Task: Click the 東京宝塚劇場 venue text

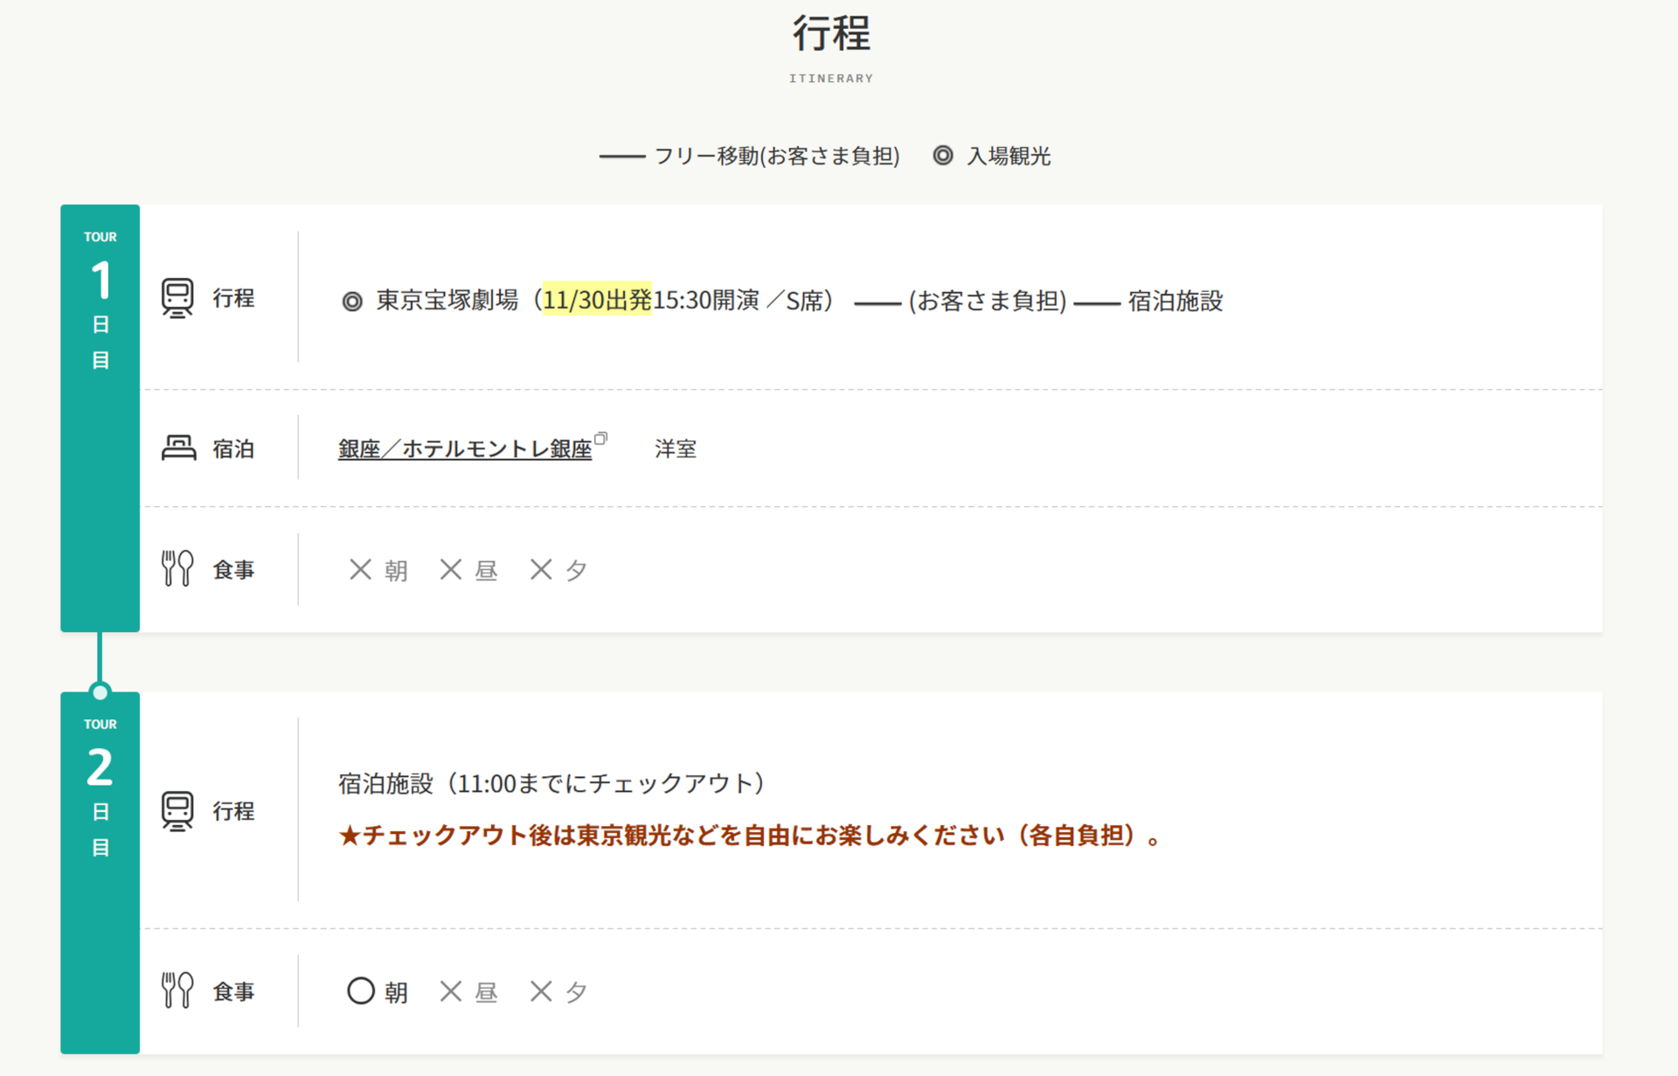Action: 446,300
